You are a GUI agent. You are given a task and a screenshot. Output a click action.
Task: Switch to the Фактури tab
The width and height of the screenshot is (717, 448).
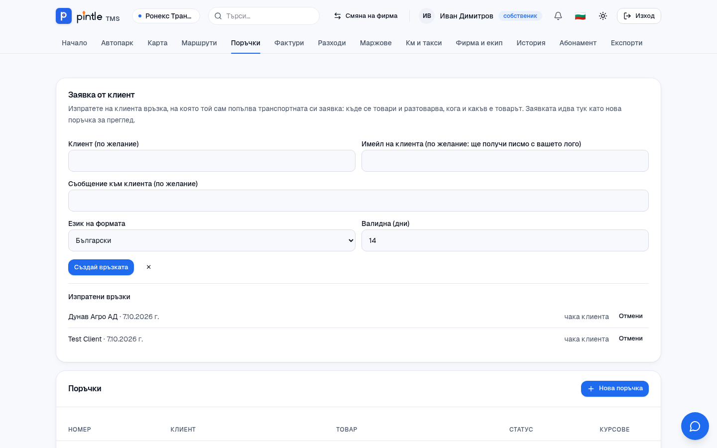click(x=289, y=43)
